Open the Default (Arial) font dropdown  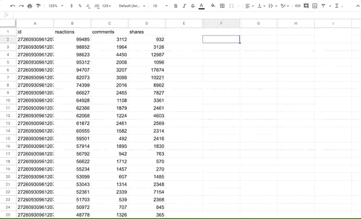132,6
